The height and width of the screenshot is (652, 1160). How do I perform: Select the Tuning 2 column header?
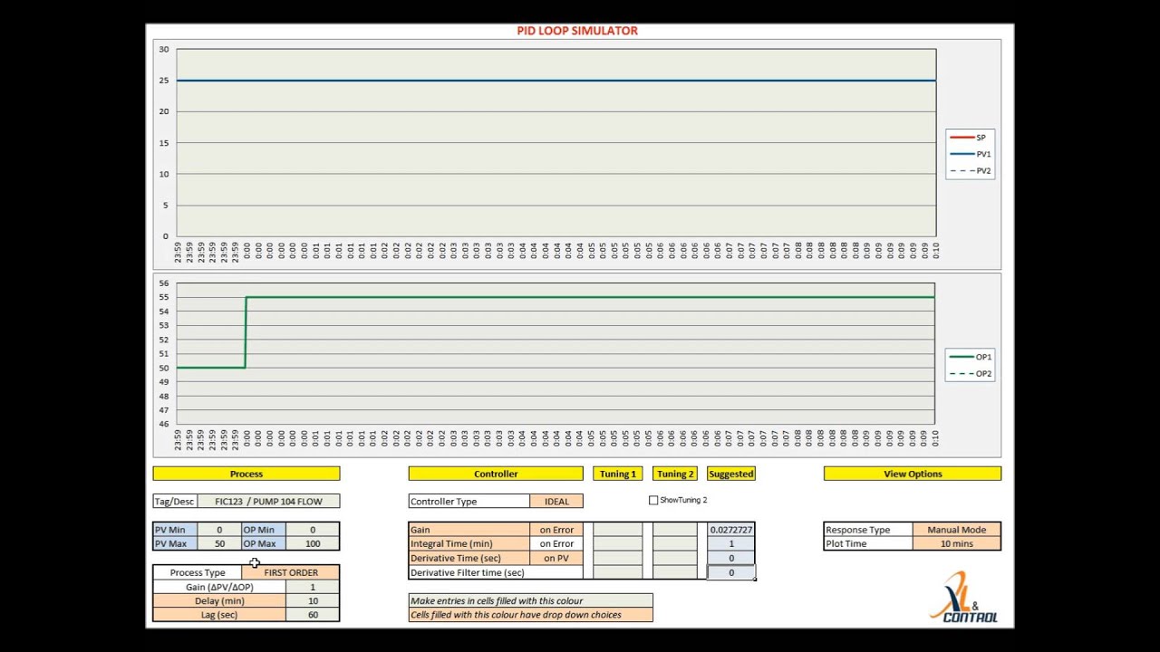point(675,474)
